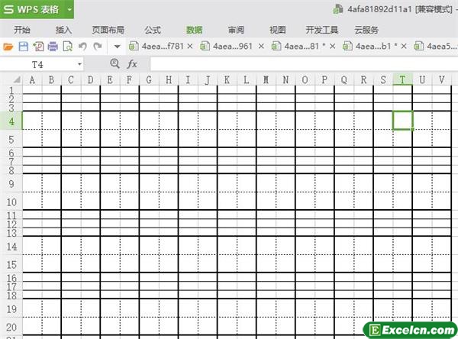Viewport: 458px width, 339px height.
Task: Click the fx insert function icon
Action: click(132, 64)
